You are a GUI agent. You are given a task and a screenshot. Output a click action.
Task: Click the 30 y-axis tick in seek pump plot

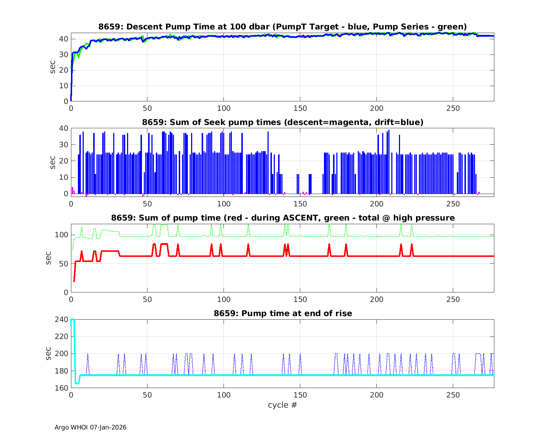(64, 145)
